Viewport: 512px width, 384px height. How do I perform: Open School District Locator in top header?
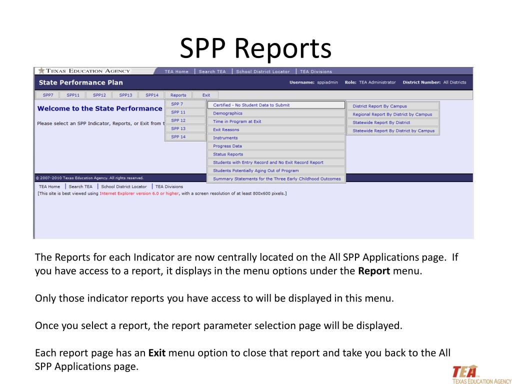pos(263,71)
